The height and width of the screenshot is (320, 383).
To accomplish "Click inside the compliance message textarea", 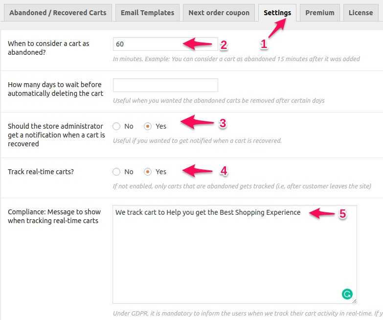I will [234, 254].
